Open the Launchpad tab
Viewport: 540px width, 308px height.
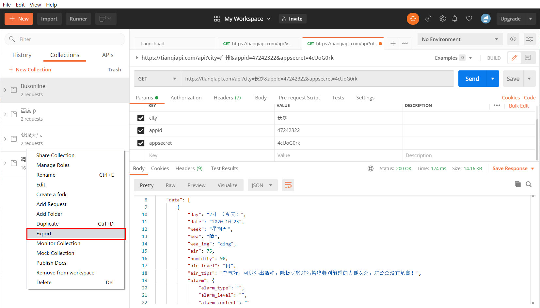pyautogui.click(x=175, y=43)
